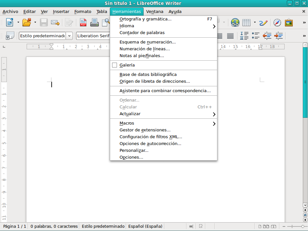
Task: Select Origen de libreta de direcciones
Action: (163, 81)
